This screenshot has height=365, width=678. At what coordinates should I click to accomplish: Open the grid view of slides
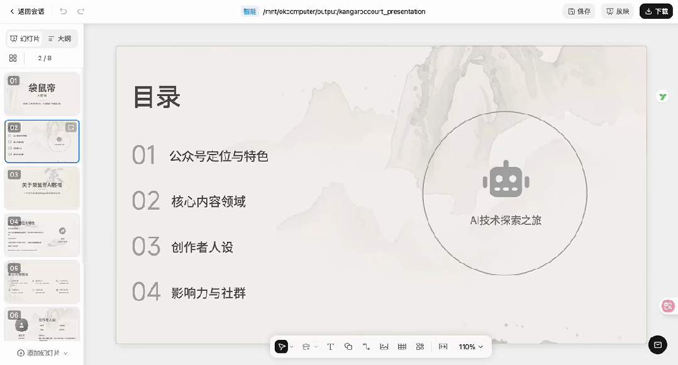pyautogui.click(x=12, y=58)
